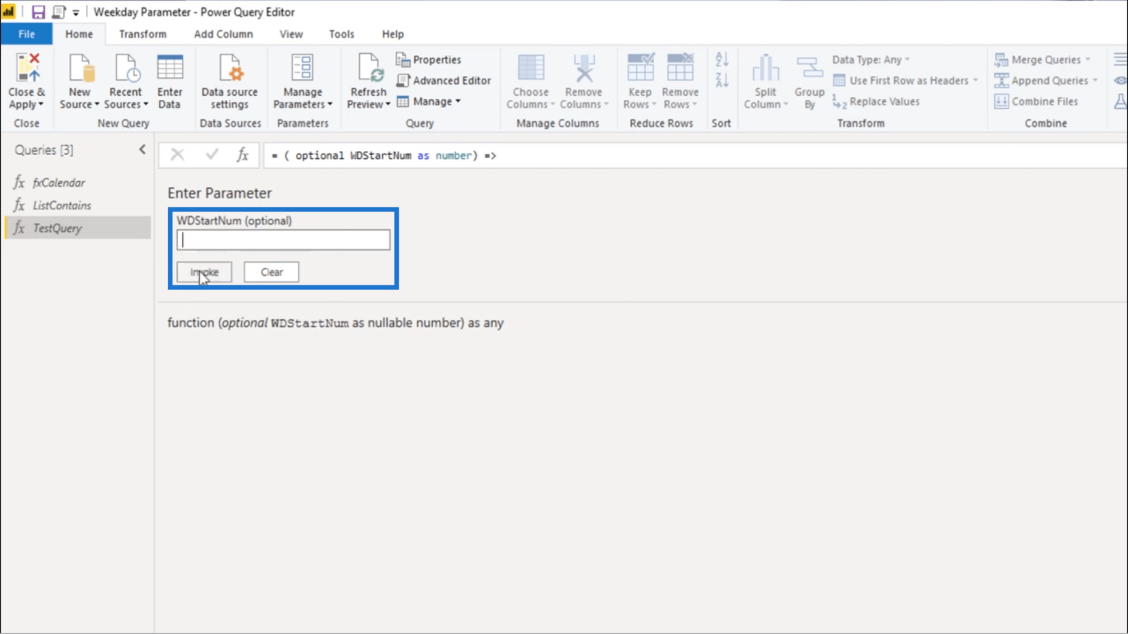Click the Remove Columns icon
1128x634 pixels.
pos(584,68)
